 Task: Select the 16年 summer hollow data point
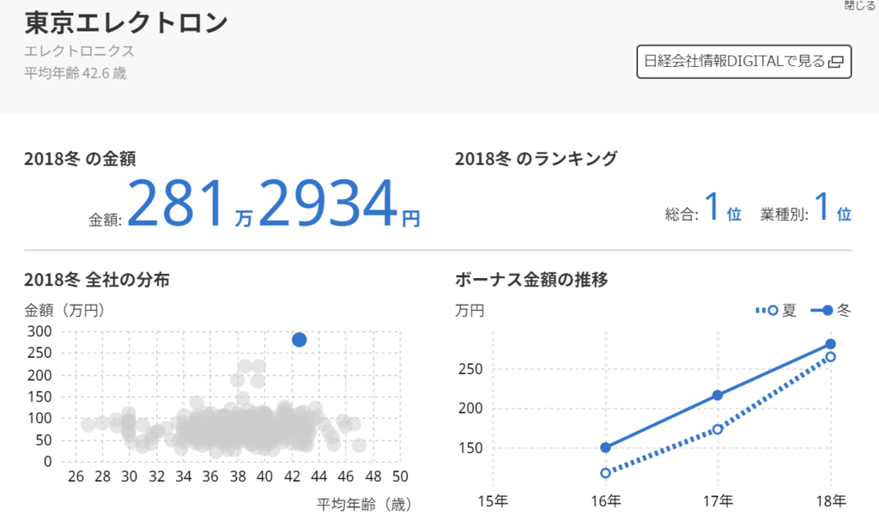605,473
